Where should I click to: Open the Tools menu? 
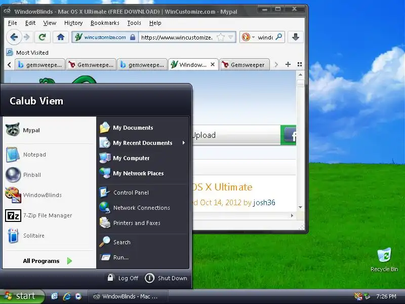[x=134, y=23]
